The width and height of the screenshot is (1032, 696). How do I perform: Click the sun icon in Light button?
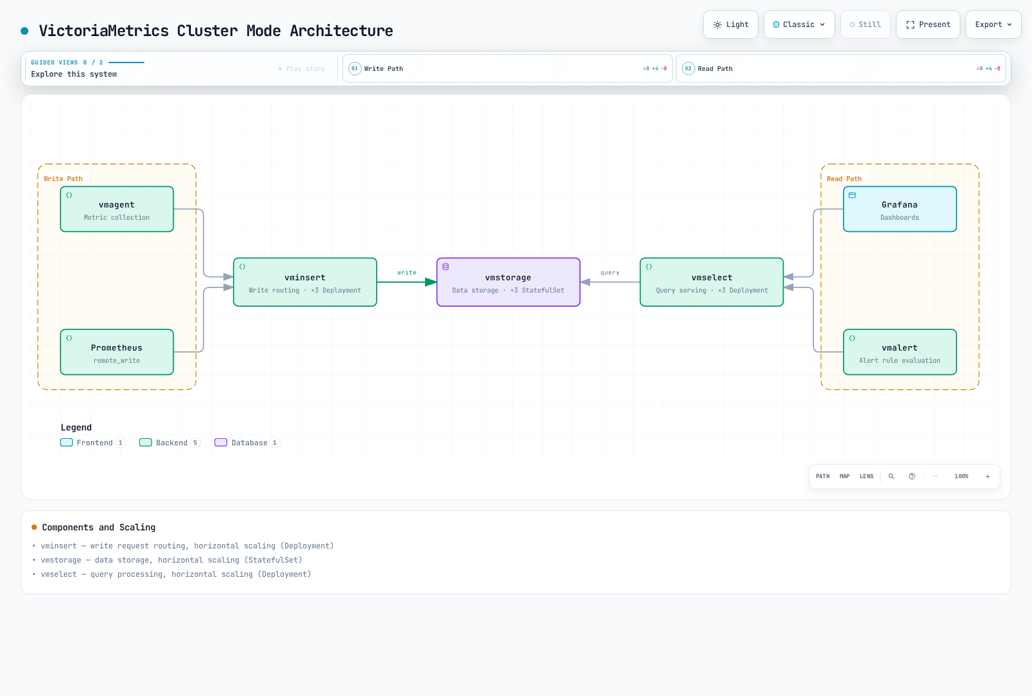point(717,24)
